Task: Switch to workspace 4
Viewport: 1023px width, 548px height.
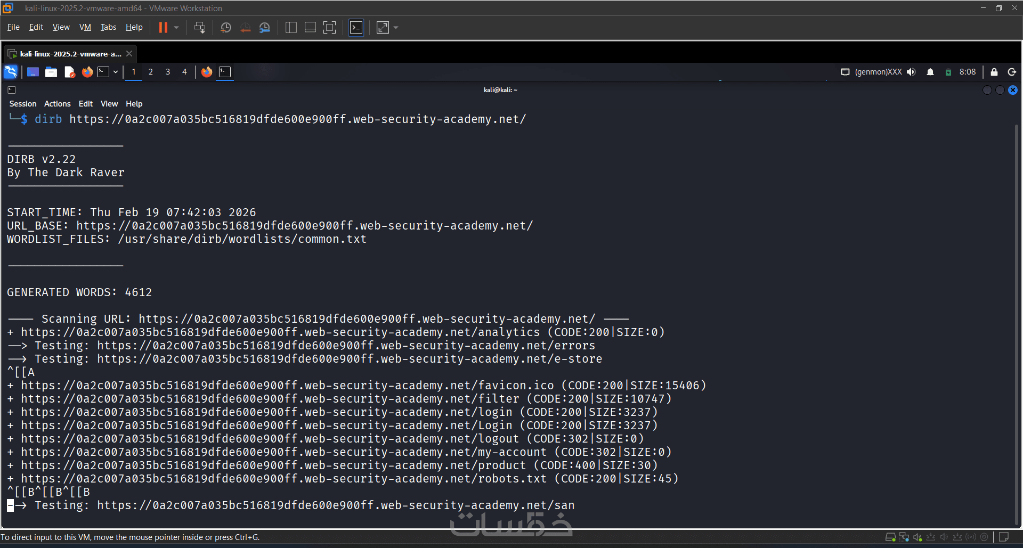Action: (x=184, y=72)
